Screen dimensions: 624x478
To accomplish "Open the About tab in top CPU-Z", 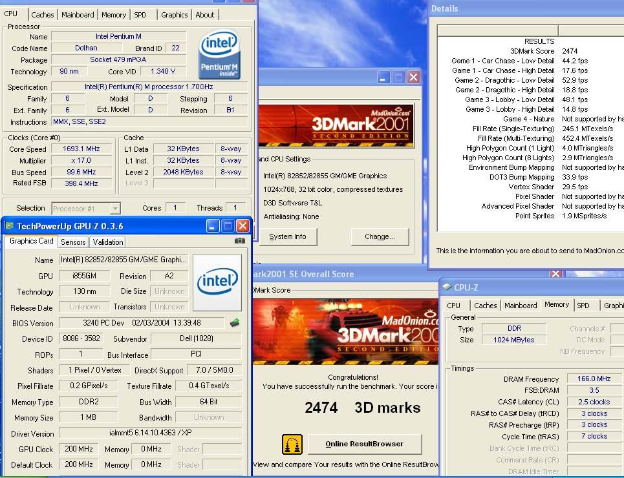I will coord(205,15).
